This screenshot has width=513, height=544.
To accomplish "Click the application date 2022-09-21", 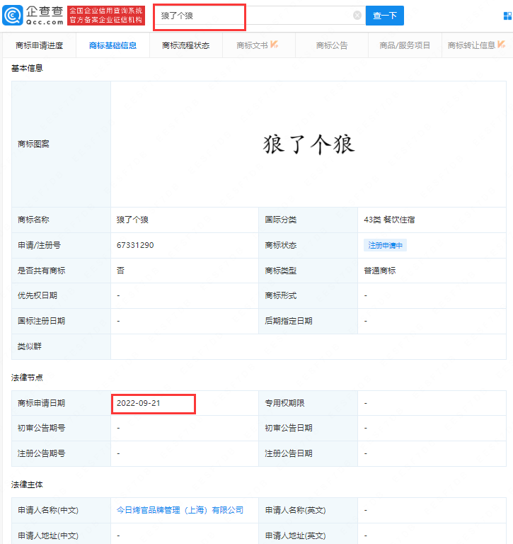I will (139, 403).
